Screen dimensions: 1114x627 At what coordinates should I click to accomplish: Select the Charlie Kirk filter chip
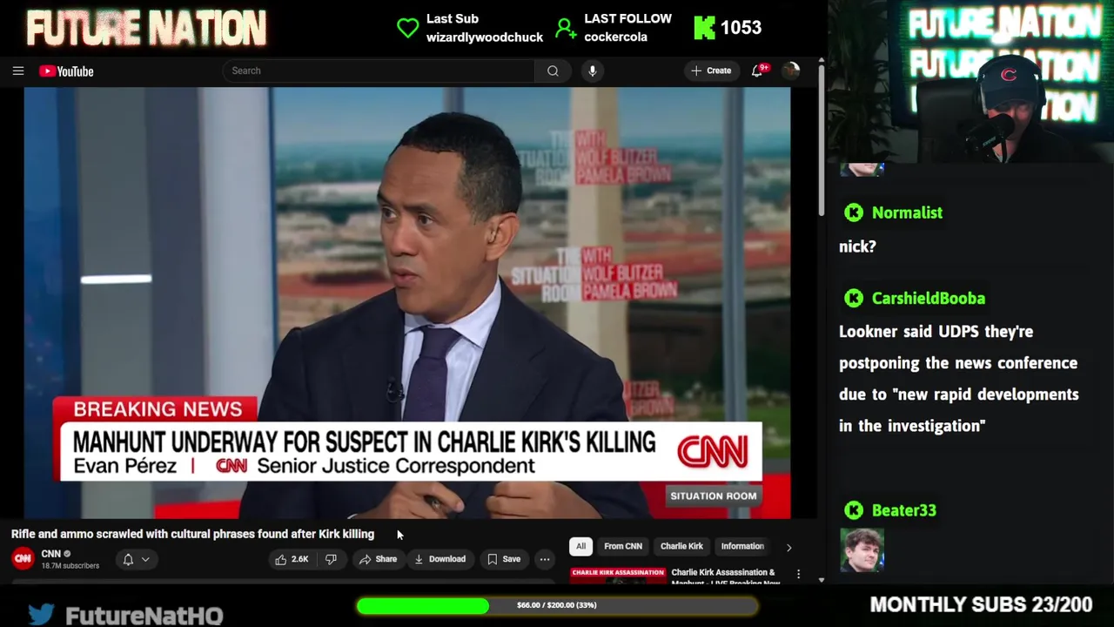(681, 546)
